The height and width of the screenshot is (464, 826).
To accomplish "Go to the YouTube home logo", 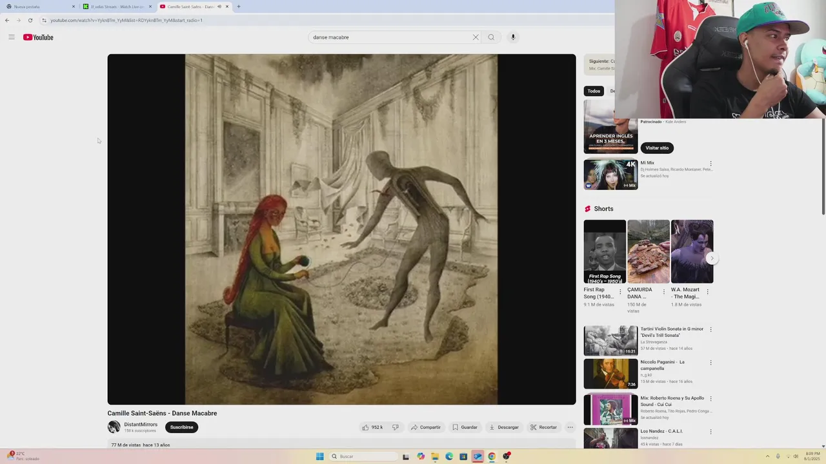I will (38, 37).
